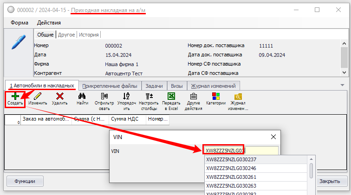Click the Изменить pencil icon

(x=37, y=96)
